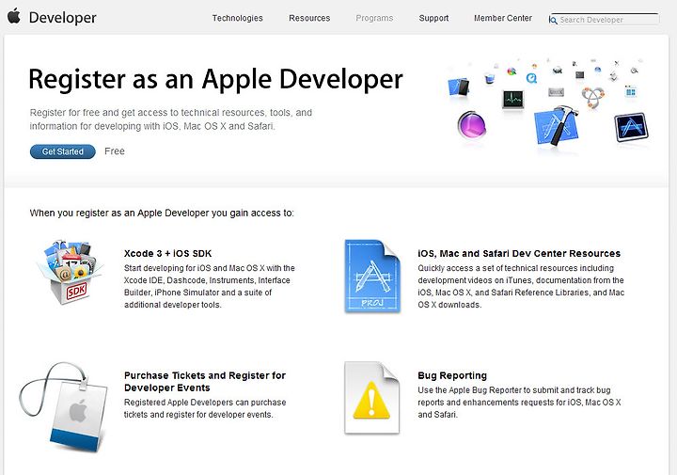Go to Member Center

point(503,18)
